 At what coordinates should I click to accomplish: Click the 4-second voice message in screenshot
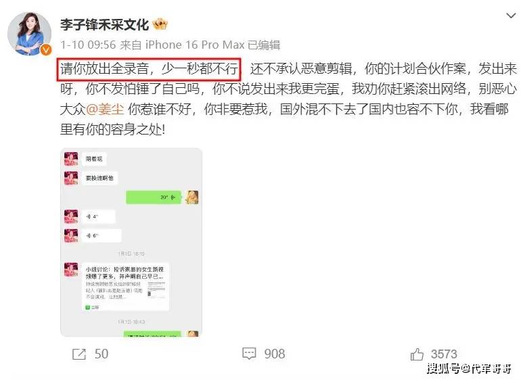click(x=98, y=216)
